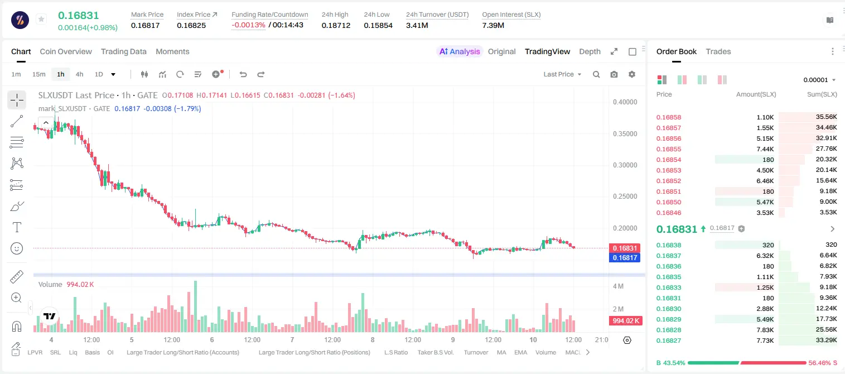Open chart settings gear icon
This screenshot has width=845, height=374.
coord(632,74)
